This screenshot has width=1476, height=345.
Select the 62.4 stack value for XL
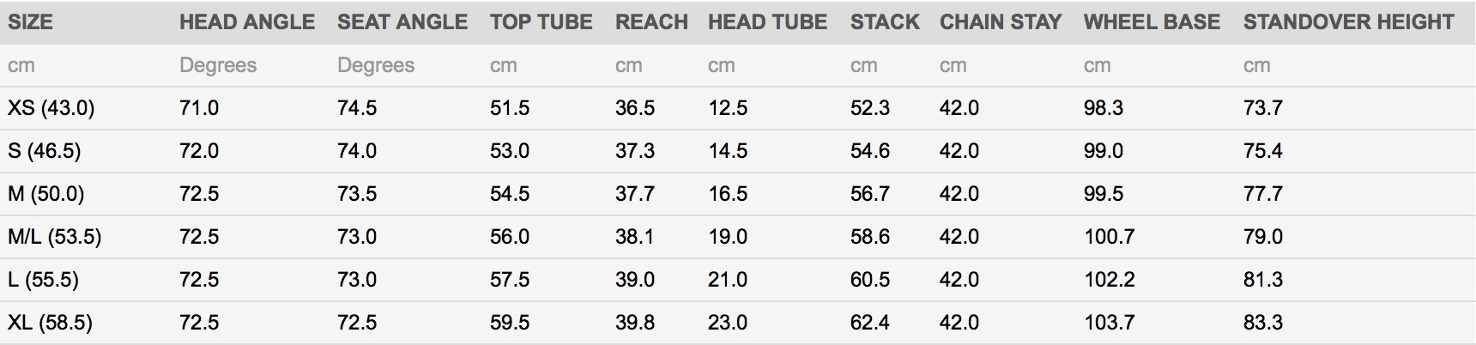coord(870,323)
